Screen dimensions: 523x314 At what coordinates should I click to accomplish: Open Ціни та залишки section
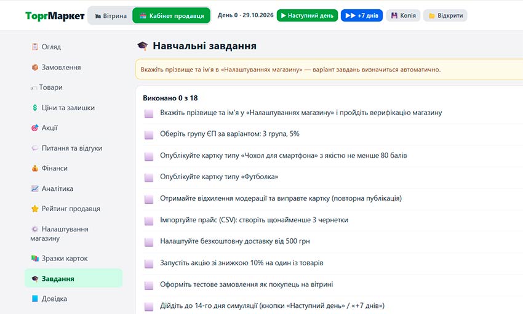pos(73,108)
